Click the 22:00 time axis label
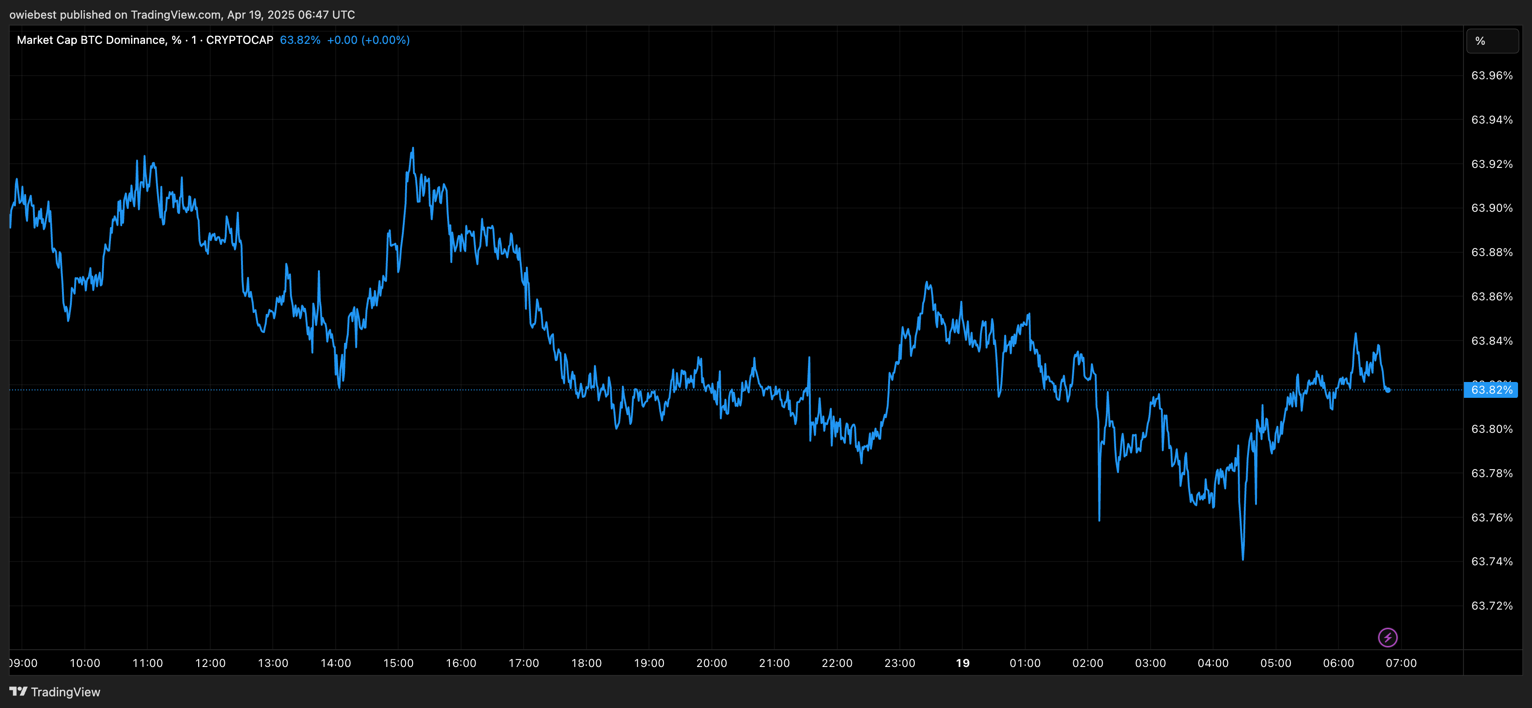This screenshot has width=1532, height=708. [837, 663]
